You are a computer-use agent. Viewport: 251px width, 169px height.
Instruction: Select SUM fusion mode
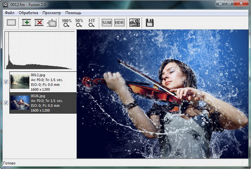tap(107, 22)
